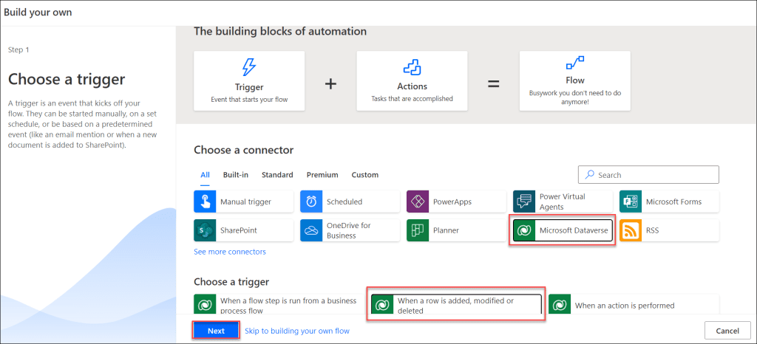Viewport: 757px width, 344px height.
Task: Click the Power Virtual Agents chat icon
Action: pyautogui.click(x=524, y=202)
